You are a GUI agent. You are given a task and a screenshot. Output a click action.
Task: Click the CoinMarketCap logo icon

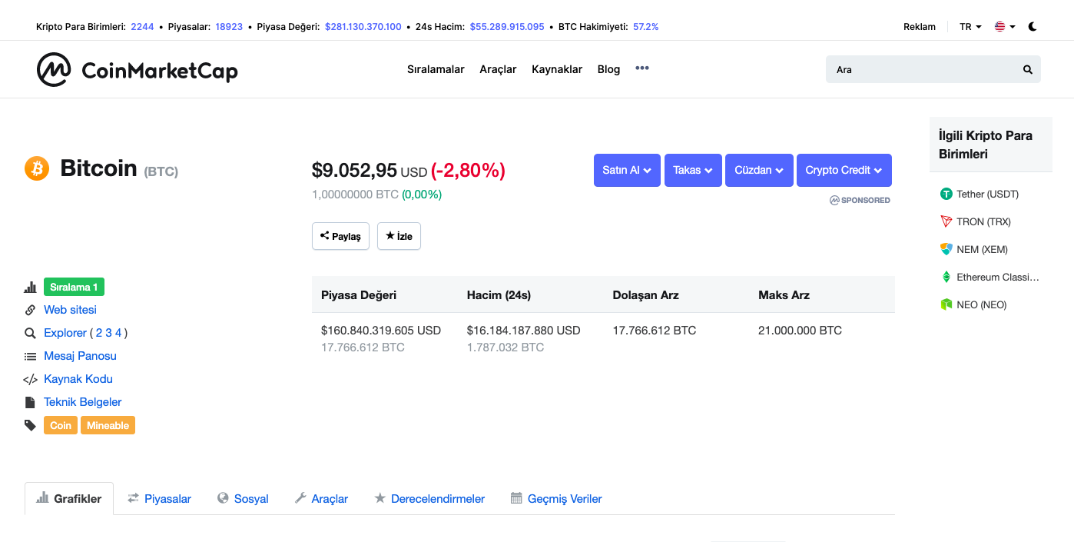[x=54, y=70]
